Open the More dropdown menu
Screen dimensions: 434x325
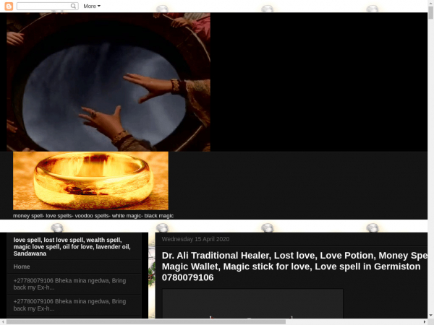pos(92,6)
